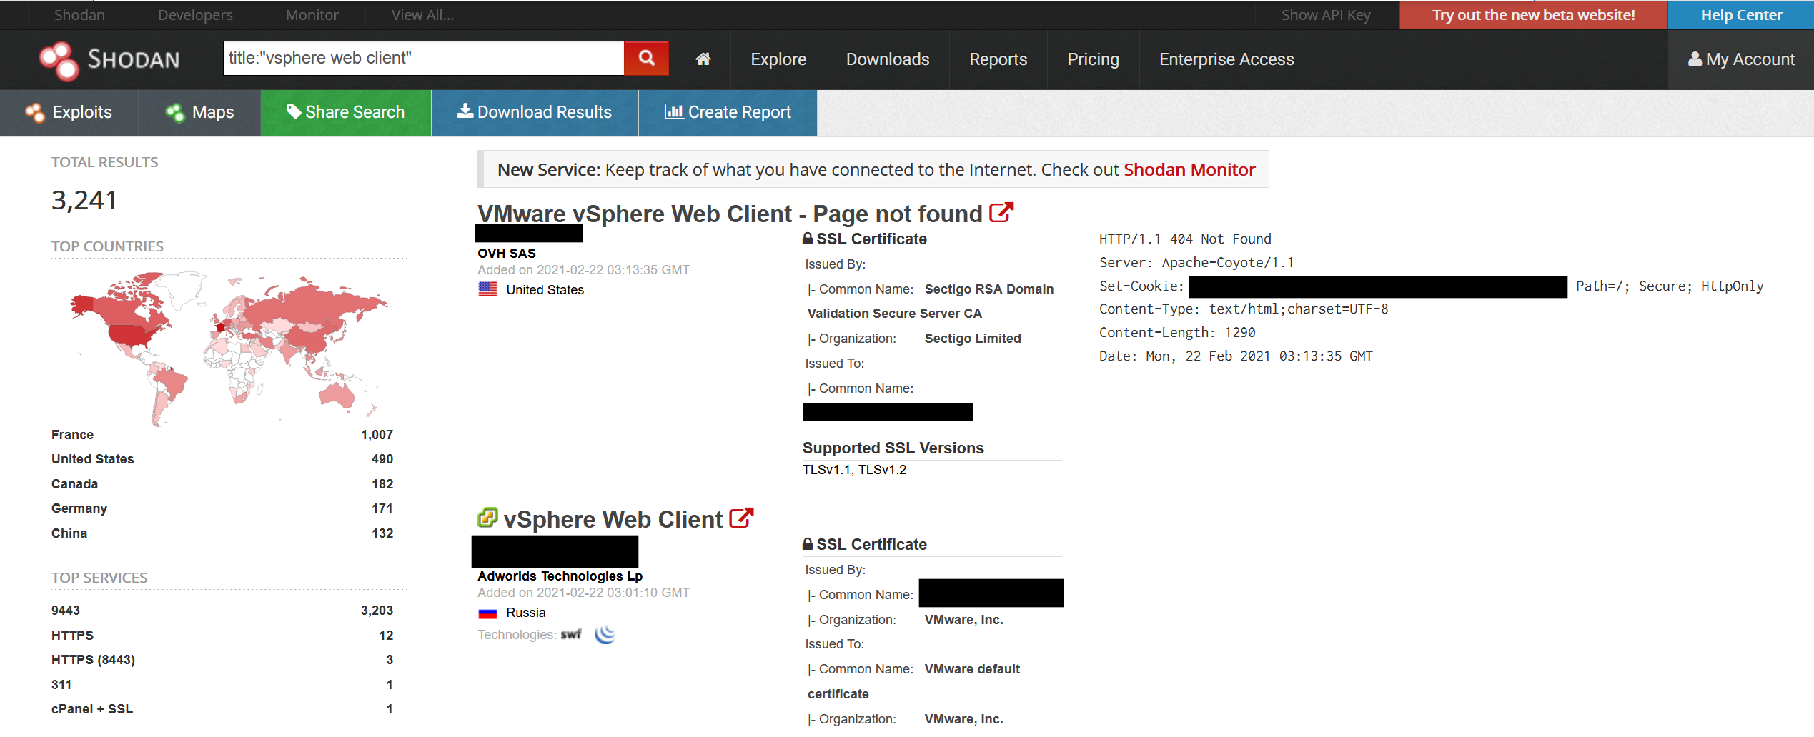The image size is (1814, 737).
Task: Click United States under OVH SAS result
Action: point(545,290)
